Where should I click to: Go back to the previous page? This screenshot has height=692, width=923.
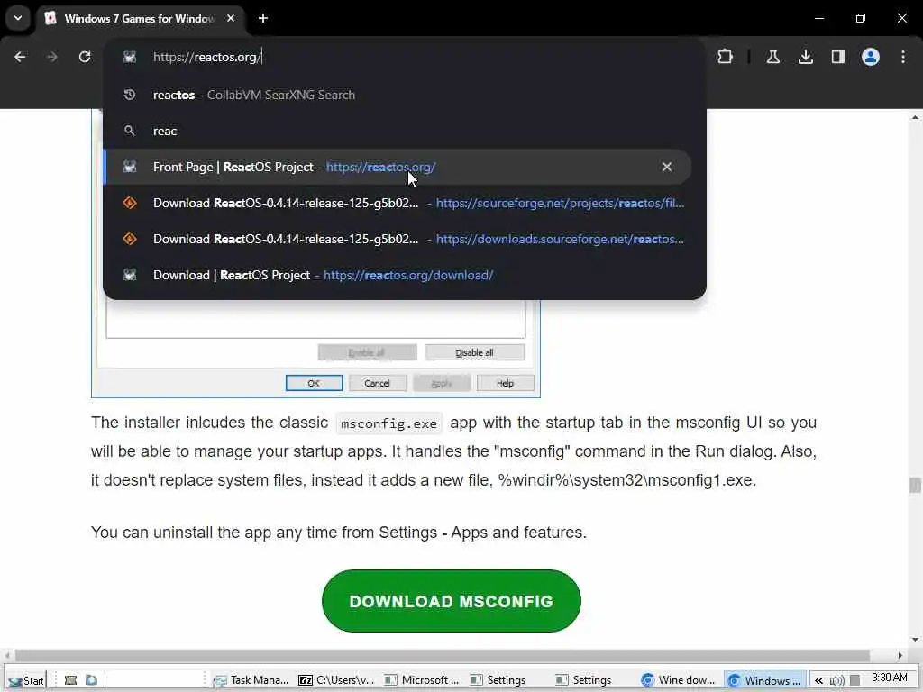tap(20, 57)
